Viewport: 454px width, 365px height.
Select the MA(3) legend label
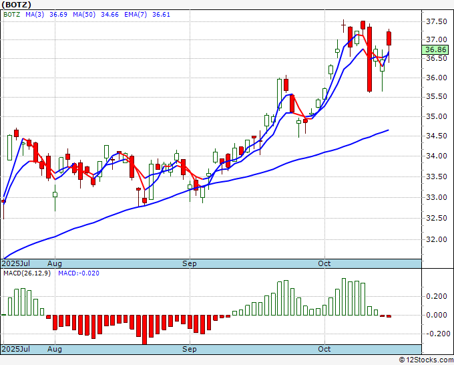tap(35, 15)
